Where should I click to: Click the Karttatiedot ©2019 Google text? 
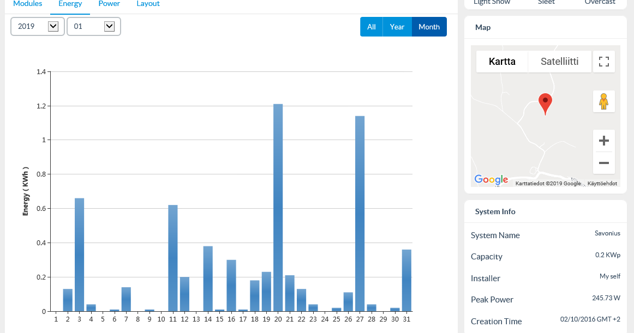click(x=548, y=184)
